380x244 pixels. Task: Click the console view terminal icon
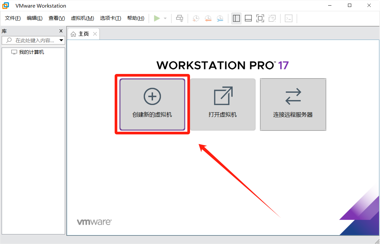(x=288, y=18)
